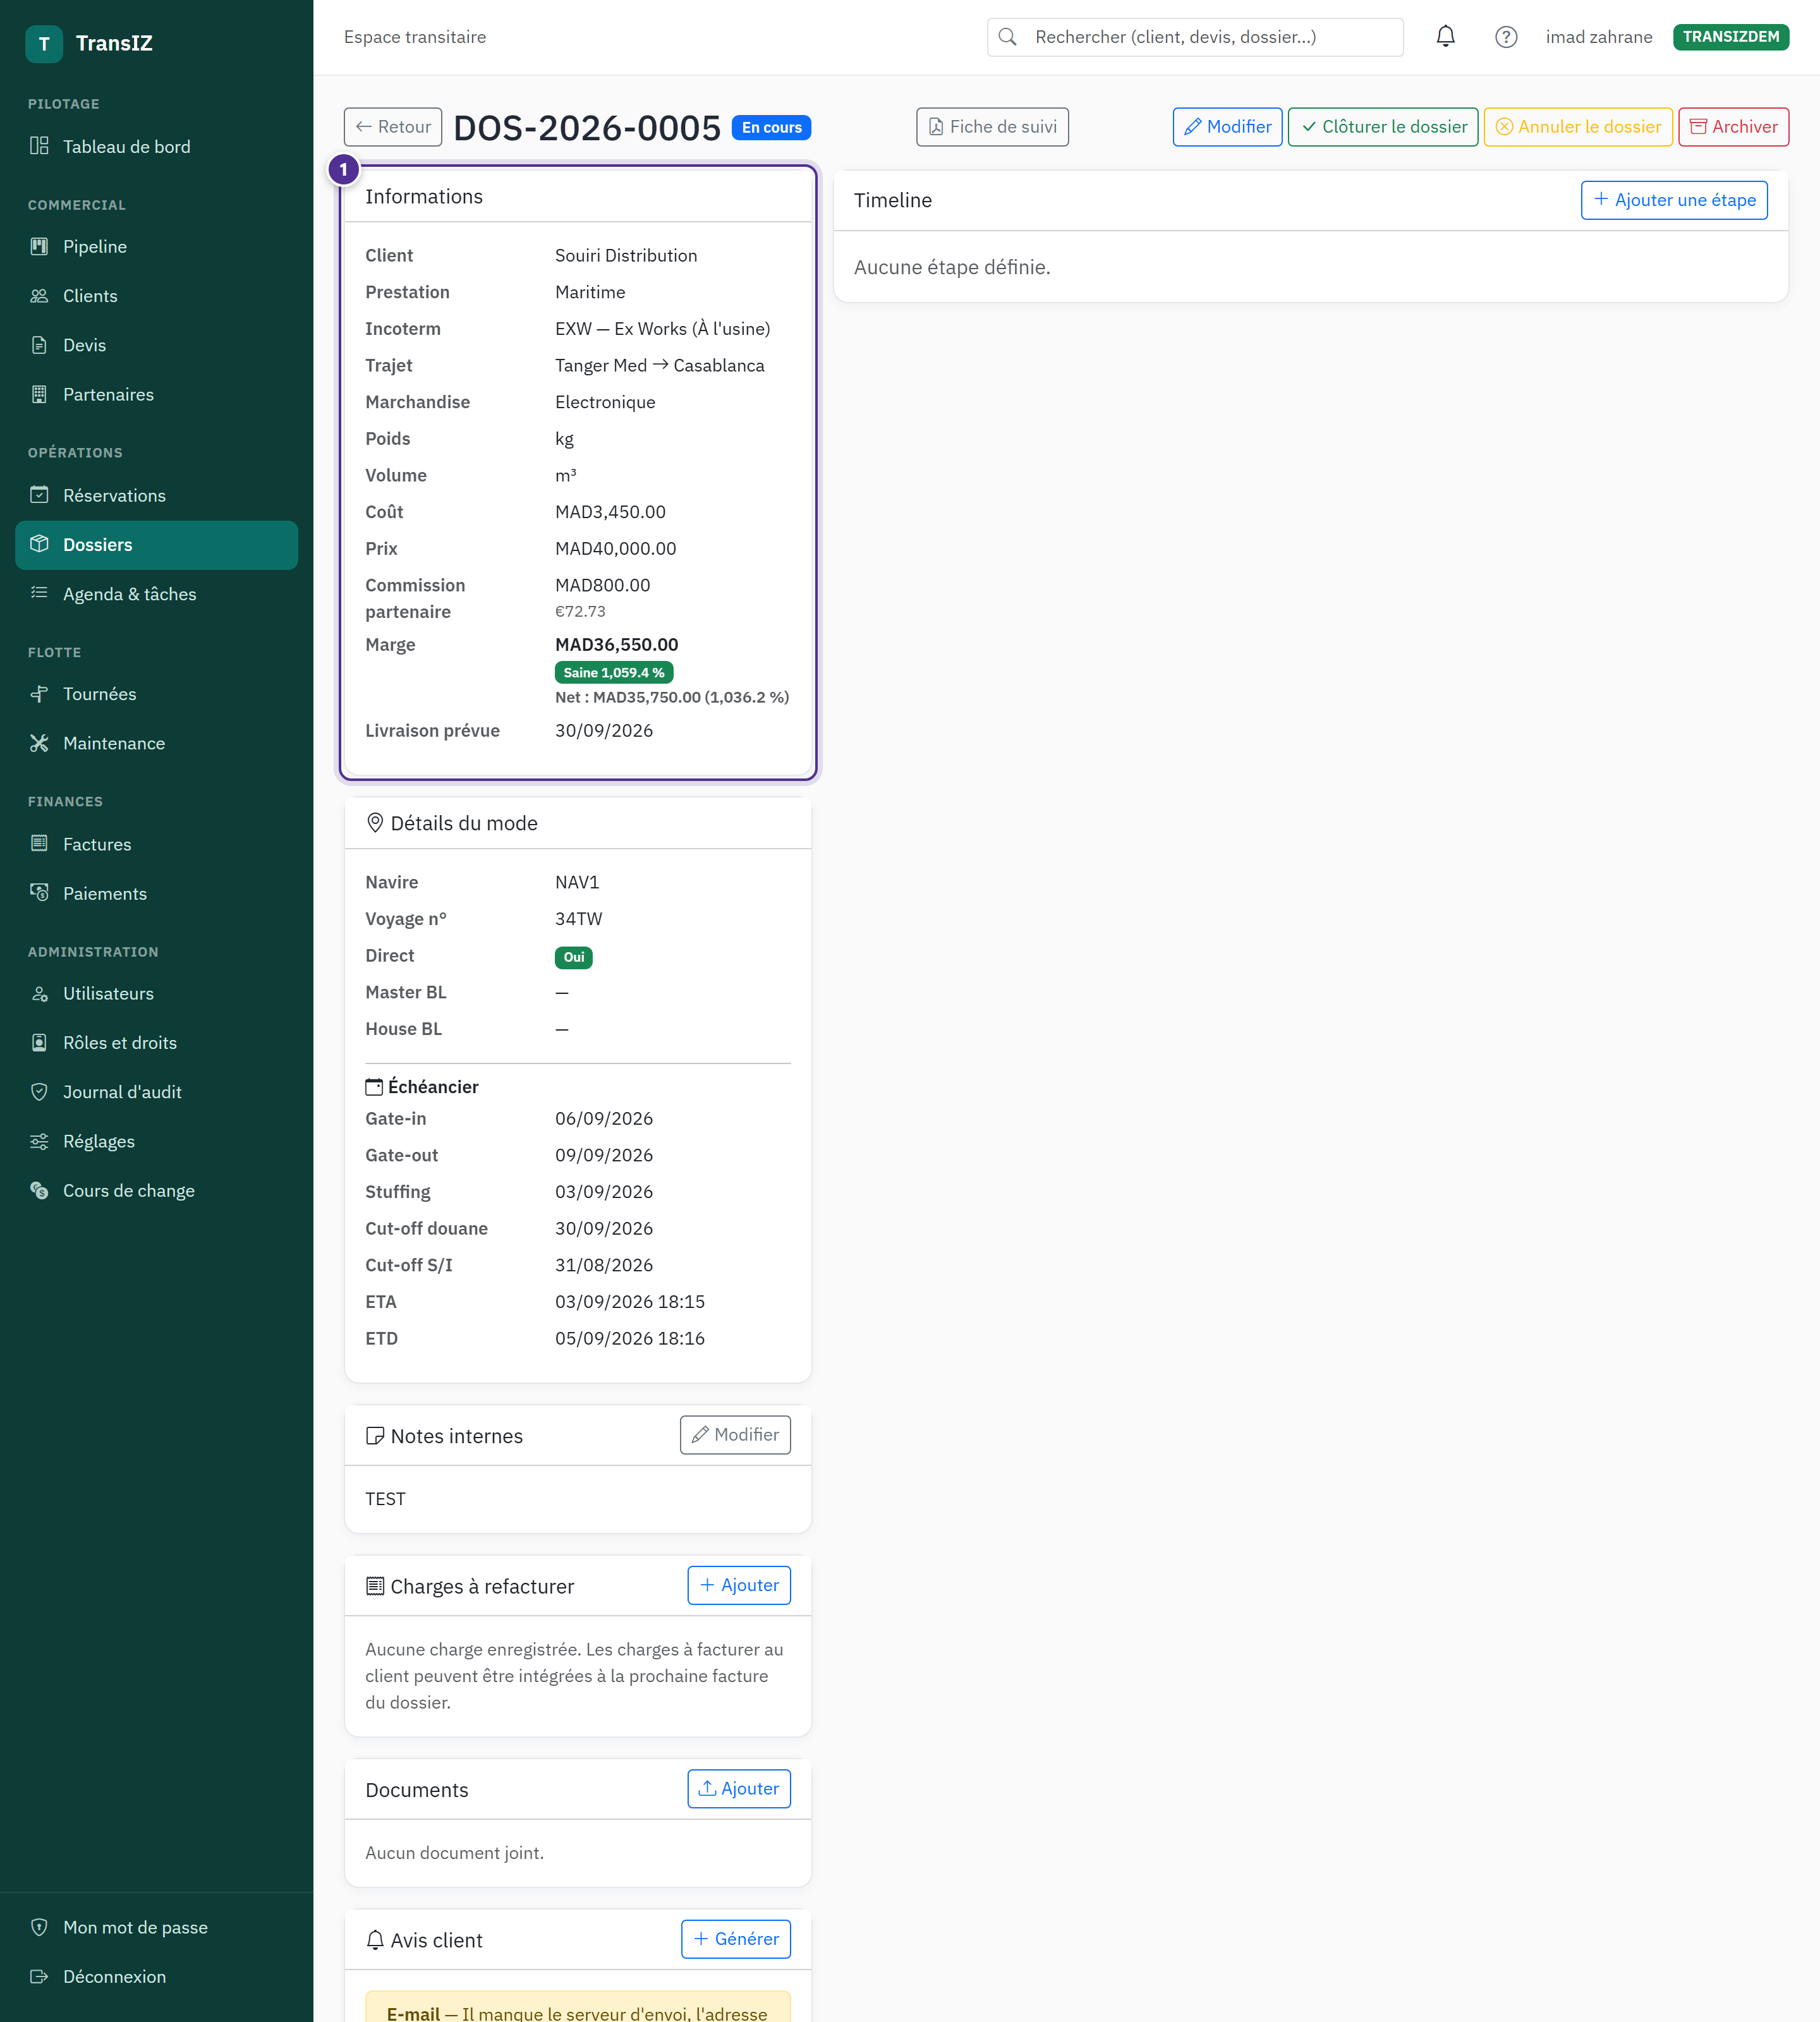Click the Devis document icon

[39, 345]
